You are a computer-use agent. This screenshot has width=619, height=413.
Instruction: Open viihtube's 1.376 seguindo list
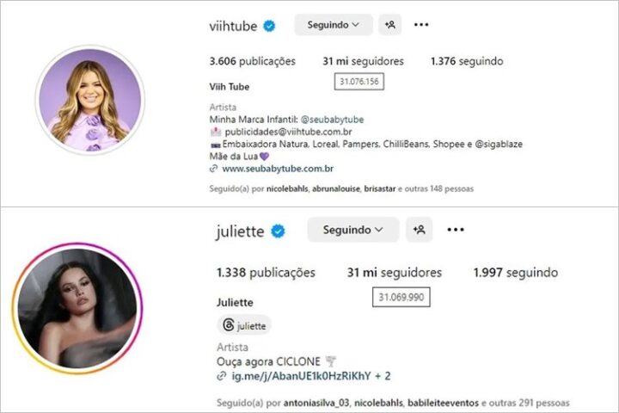pos(467,61)
